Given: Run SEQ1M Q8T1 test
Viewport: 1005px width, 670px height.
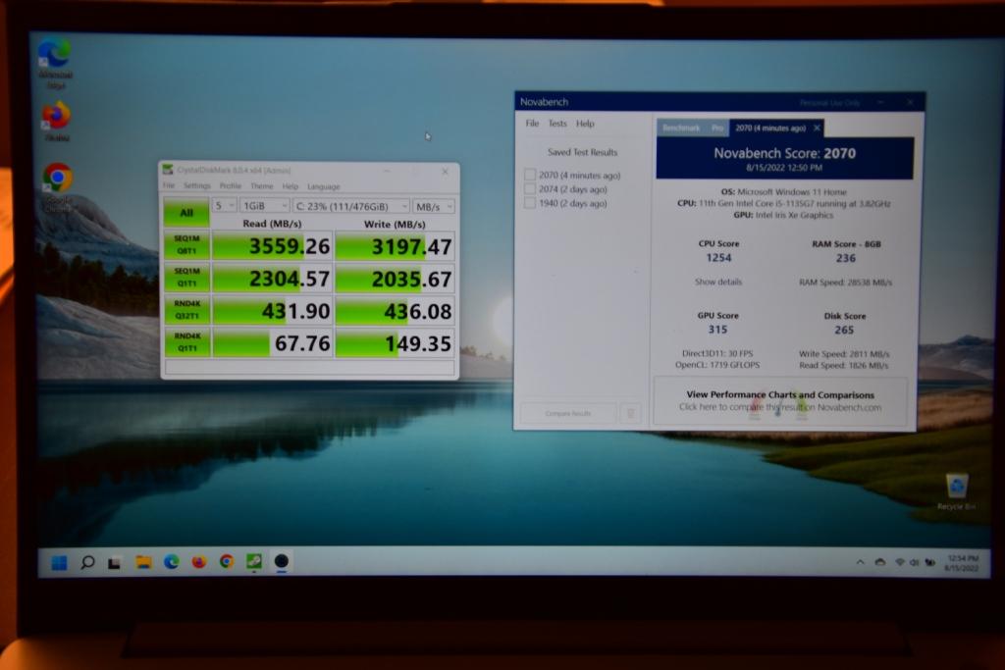Looking at the screenshot, I should 186,244.
